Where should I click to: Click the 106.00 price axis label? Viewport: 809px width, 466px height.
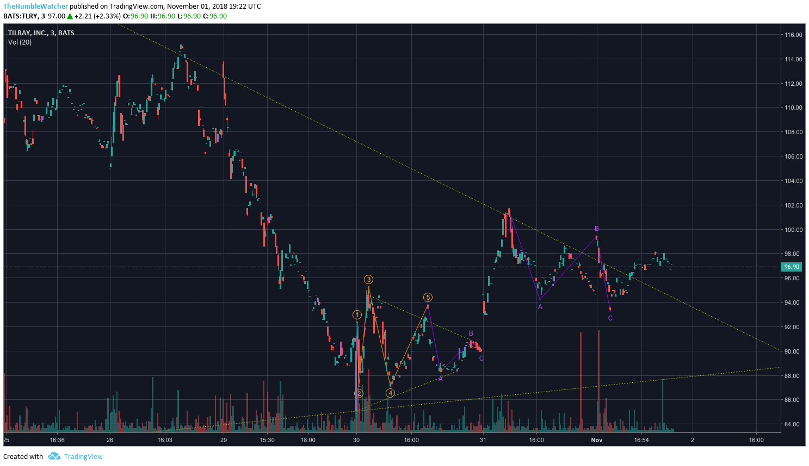point(793,156)
